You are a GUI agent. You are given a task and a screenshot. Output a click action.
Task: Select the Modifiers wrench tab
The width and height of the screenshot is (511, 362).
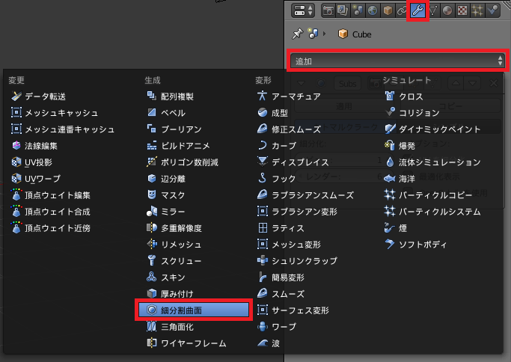coord(417,10)
